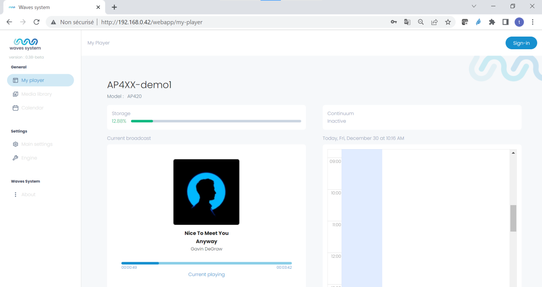
Task: Open the Media library icon in sidebar
Action: (16, 94)
